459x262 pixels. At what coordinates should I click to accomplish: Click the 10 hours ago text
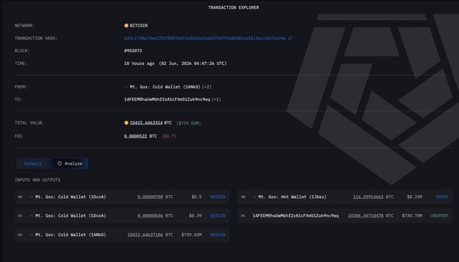pyautogui.click(x=139, y=63)
